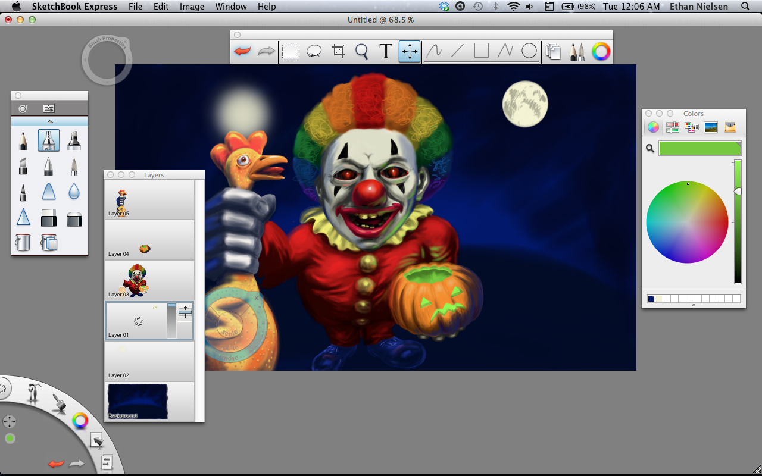Viewport: 762px width, 476px height.
Task: Choose the Ballpoint pen brush
Action: coord(49,166)
